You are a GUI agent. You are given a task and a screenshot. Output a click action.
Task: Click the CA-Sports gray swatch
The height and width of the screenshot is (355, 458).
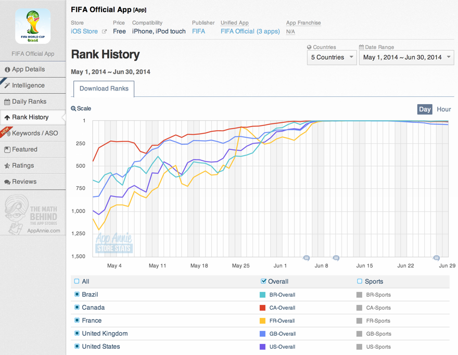[359, 308]
